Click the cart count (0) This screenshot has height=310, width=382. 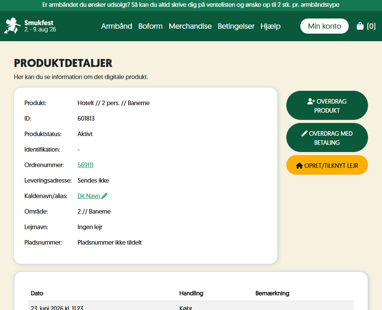pyautogui.click(x=371, y=26)
